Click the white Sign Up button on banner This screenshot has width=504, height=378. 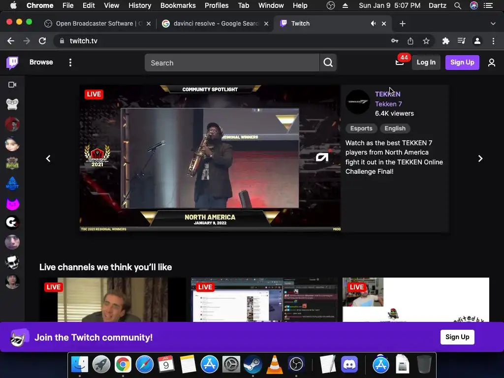[x=457, y=337]
